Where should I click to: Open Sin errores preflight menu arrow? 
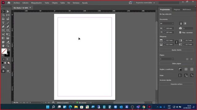pyautogui.click(x=91, y=103)
